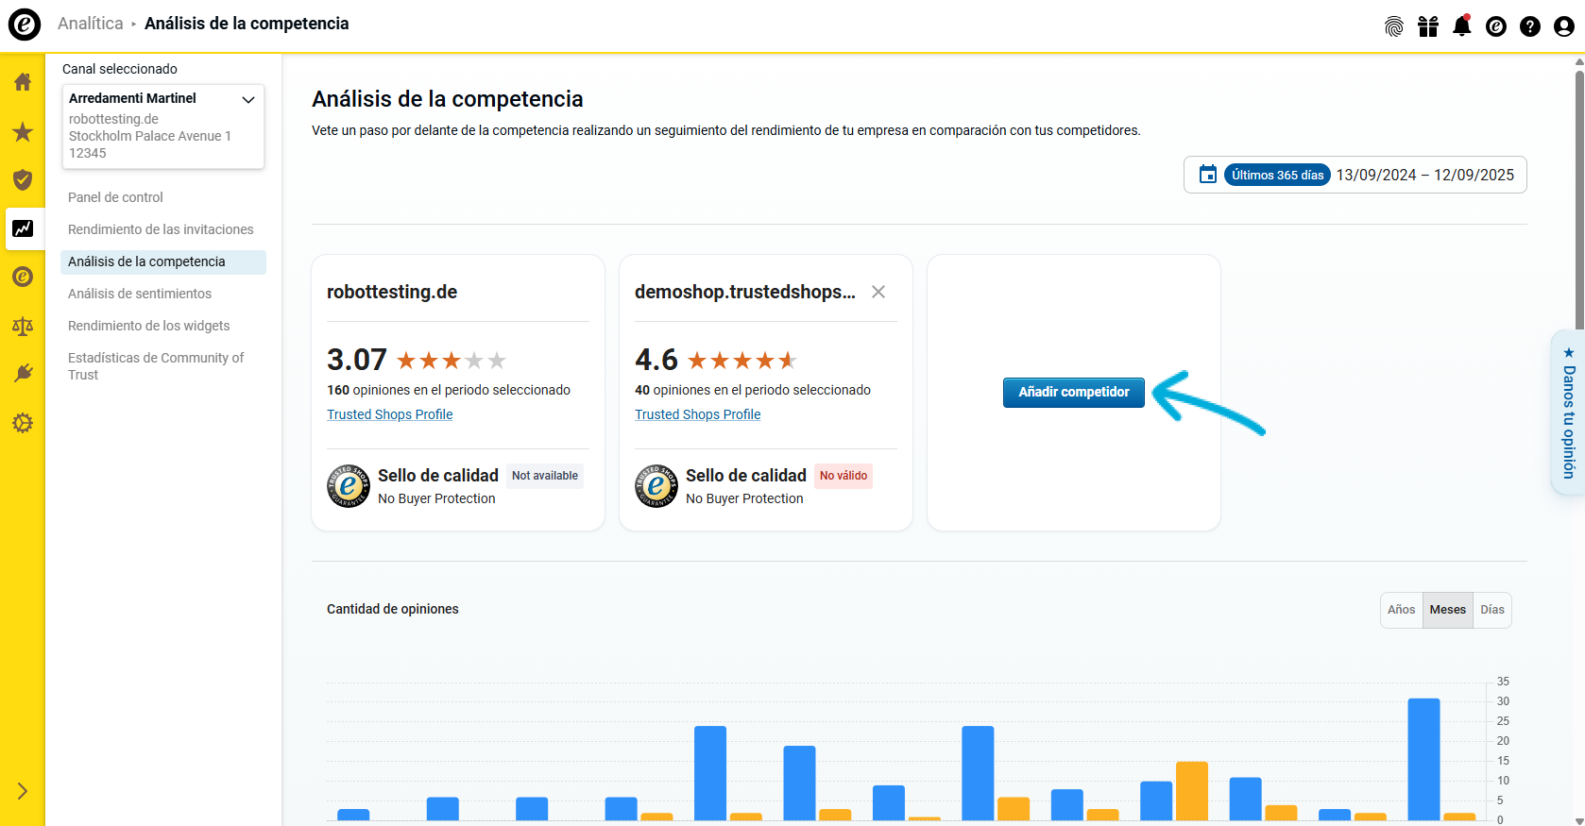Open the home icon in sidebar

coord(23,82)
